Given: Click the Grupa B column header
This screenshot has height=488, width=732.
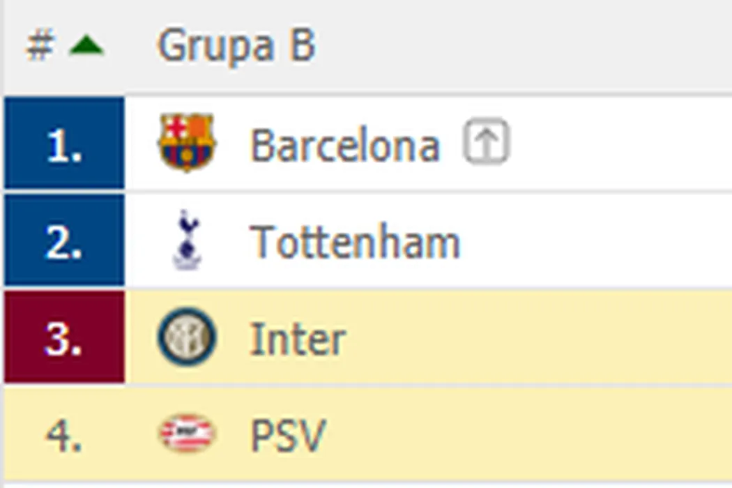Looking at the screenshot, I should (x=236, y=45).
